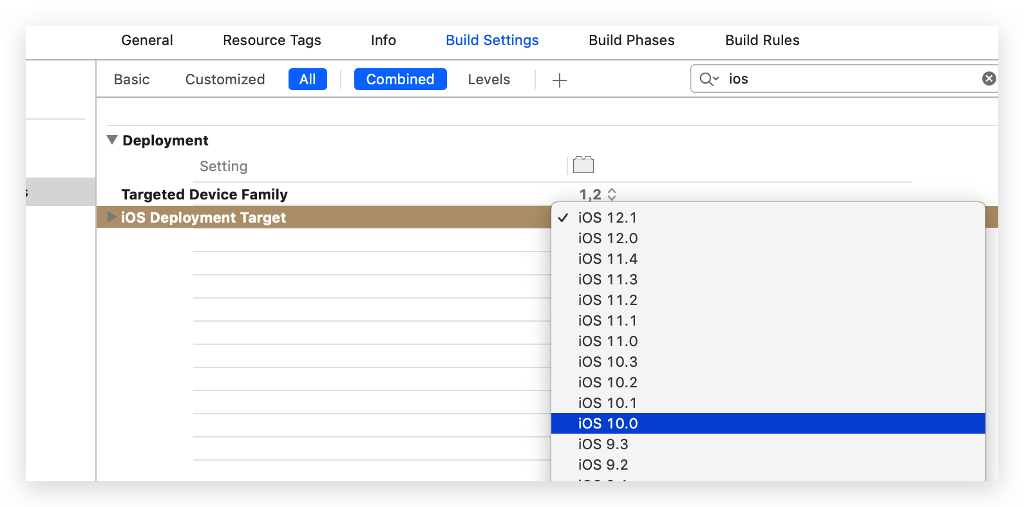Choose iOS 11.3 from the list
1024x507 pixels.
pyautogui.click(x=768, y=279)
